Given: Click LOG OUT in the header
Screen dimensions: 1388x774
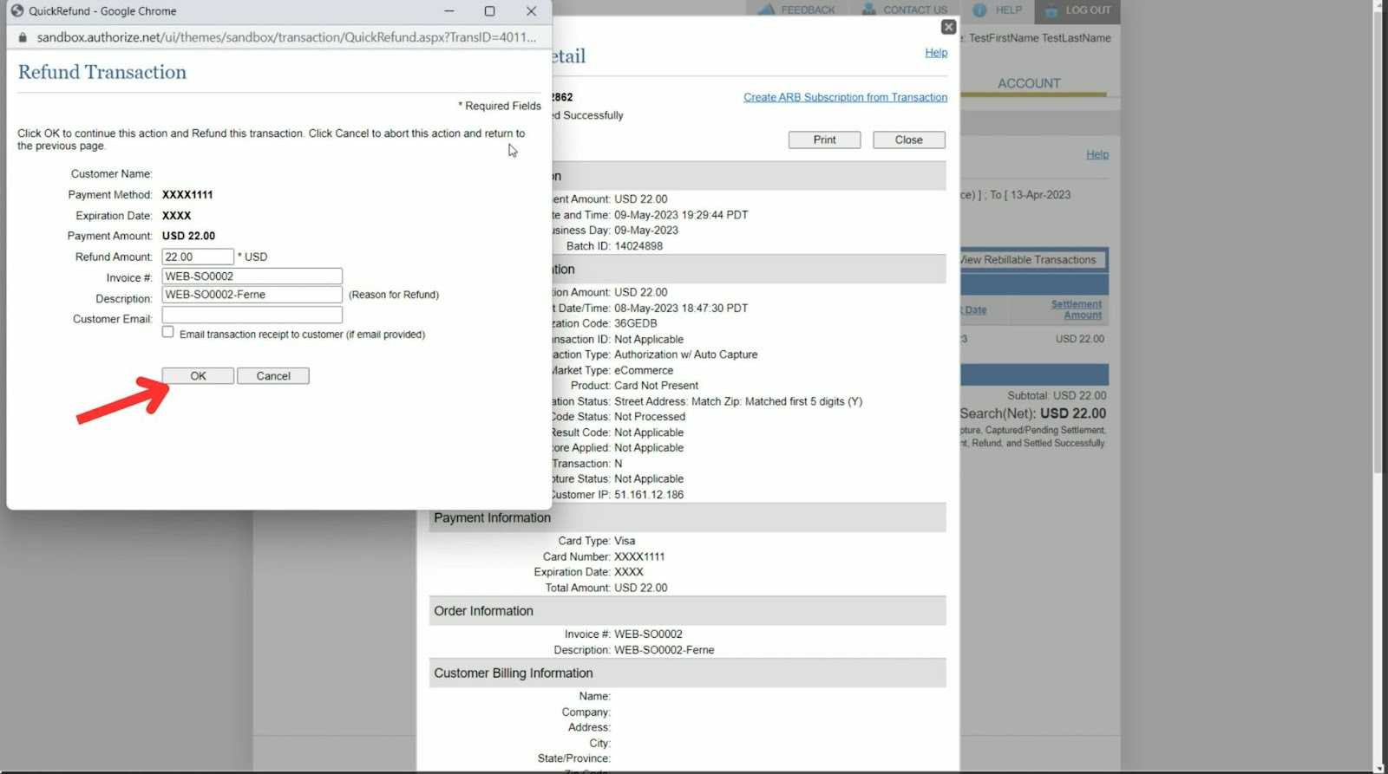Looking at the screenshot, I should [x=1088, y=10].
